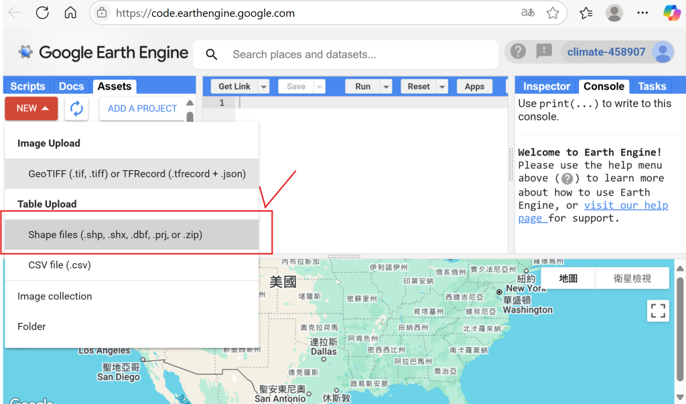Refresh the assets list
This screenshot has width=686, height=404.
pyautogui.click(x=76, y=109)
